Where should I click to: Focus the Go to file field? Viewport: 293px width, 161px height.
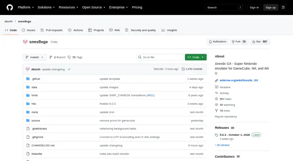(160, 57)
